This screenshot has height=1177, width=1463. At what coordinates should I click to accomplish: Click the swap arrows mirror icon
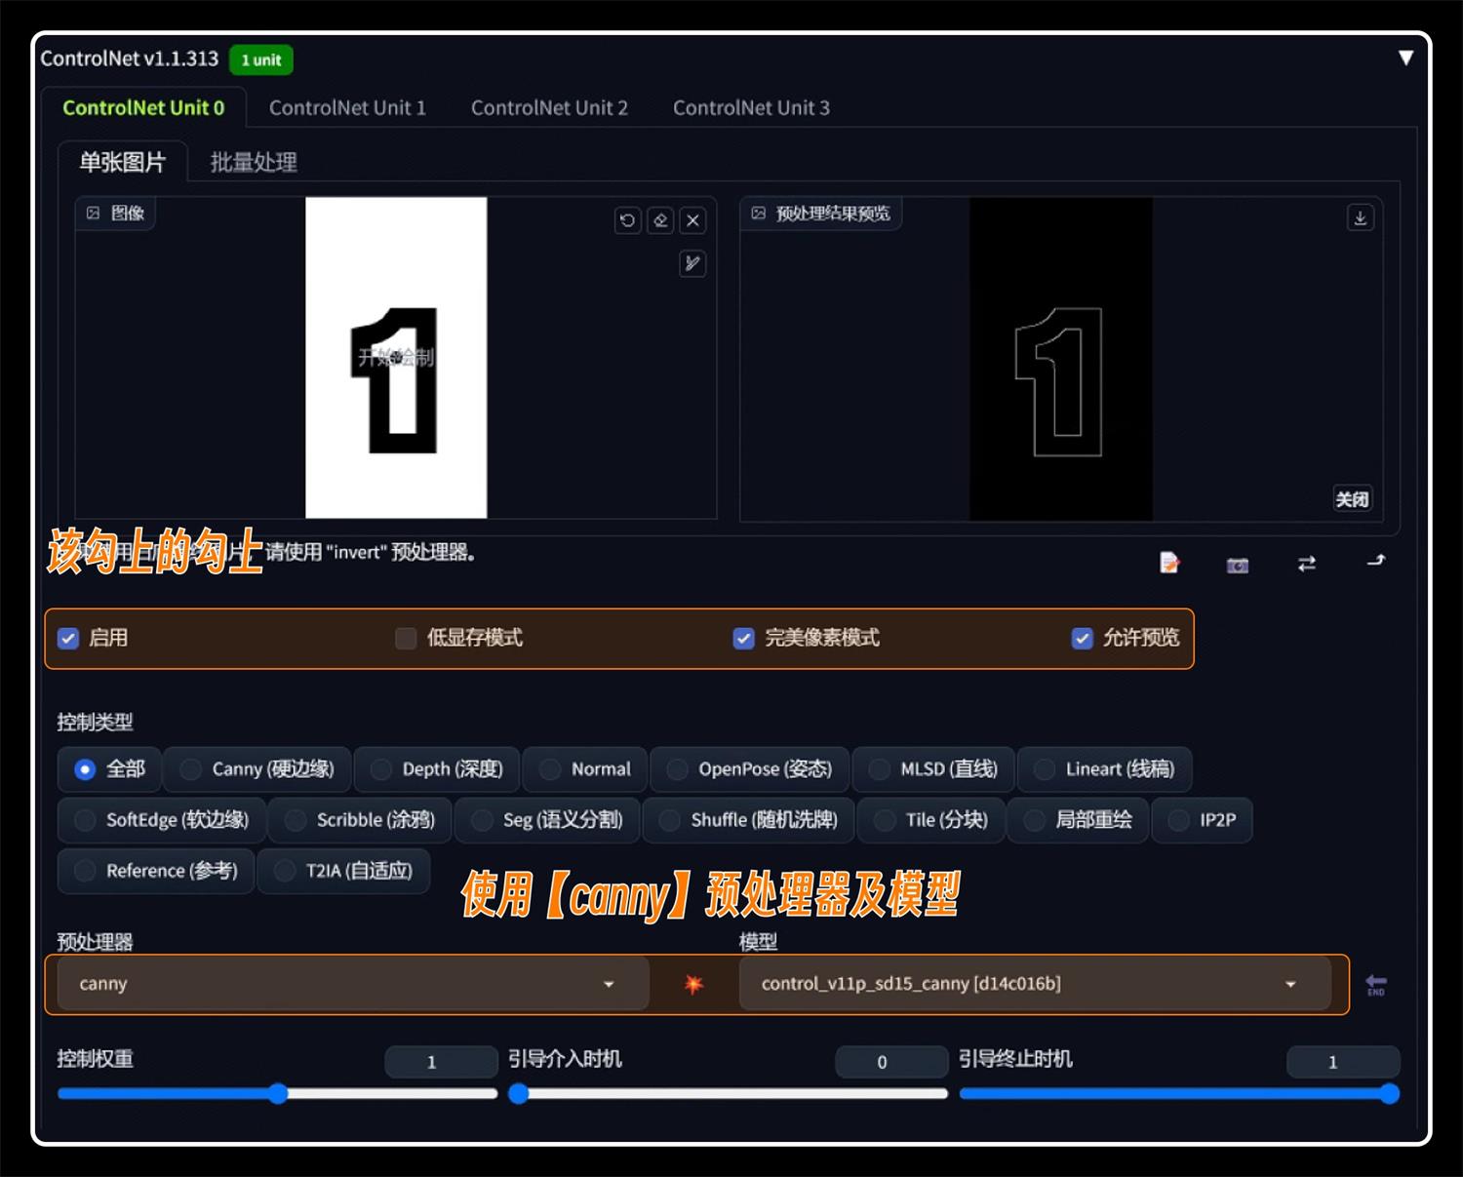pos(1306,564)
